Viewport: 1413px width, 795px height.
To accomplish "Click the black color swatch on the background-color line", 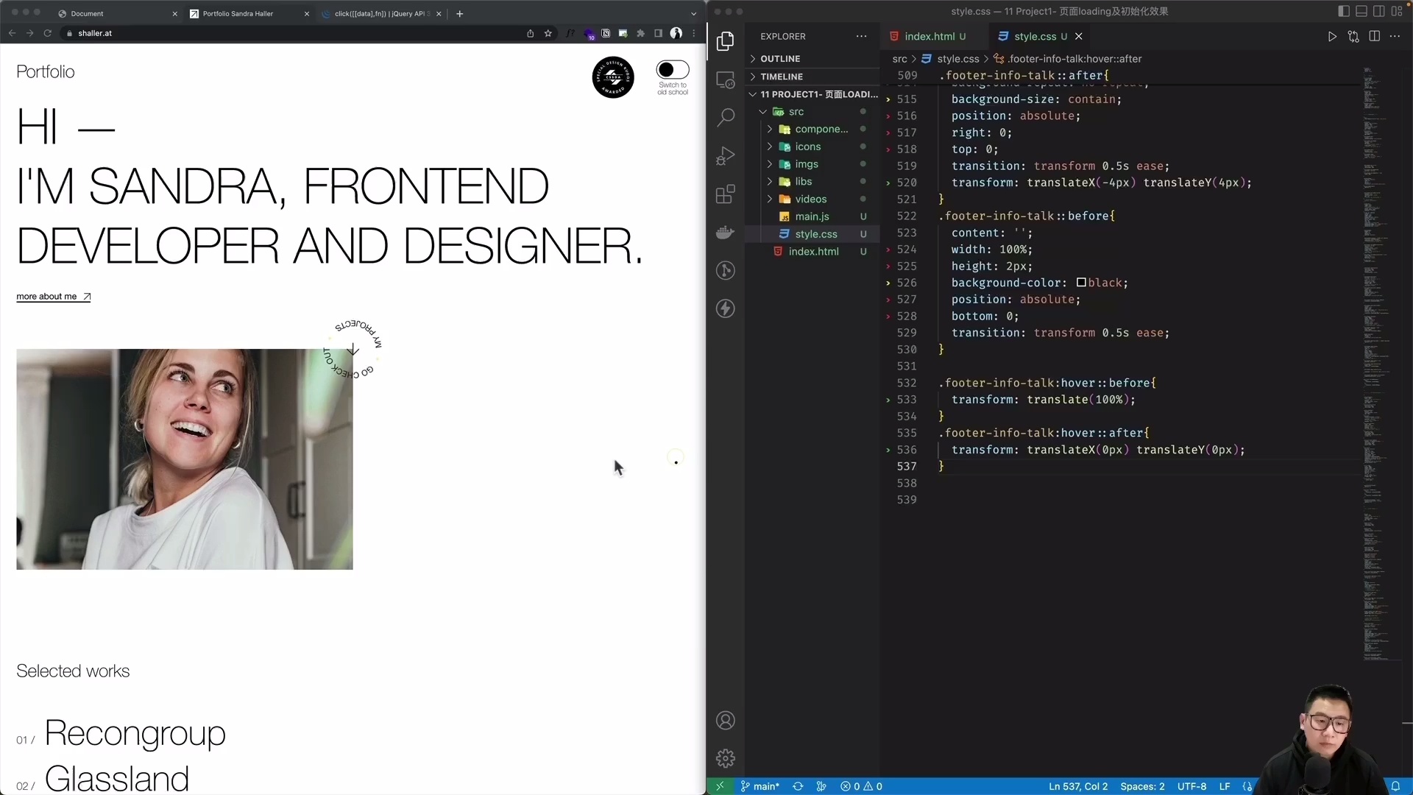I will 1083,283.
